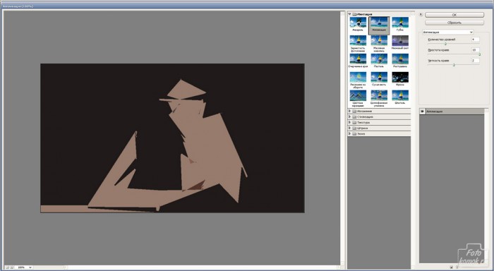Confirm with the OK button
The image size is (494, 271).
coord(454,15)
